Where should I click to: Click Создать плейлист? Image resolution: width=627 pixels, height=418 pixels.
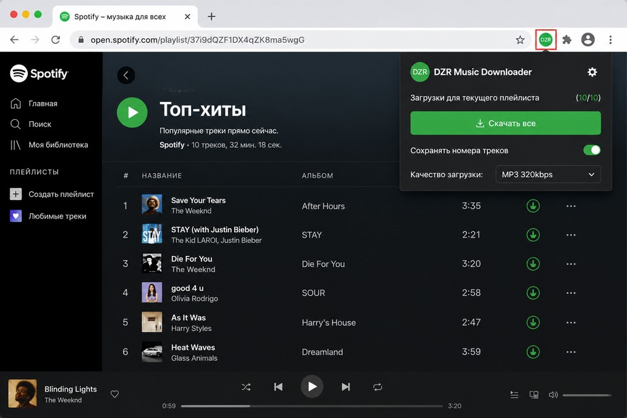(x=52, y=194)
